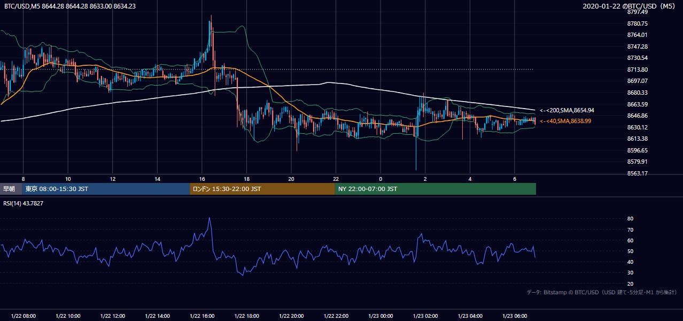
Task: Click the '1/22 20:00' date label
Action: (291, 316)
